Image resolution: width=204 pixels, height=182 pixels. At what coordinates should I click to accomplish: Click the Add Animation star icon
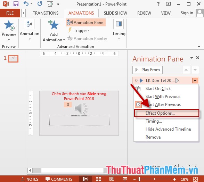[54, 25]
